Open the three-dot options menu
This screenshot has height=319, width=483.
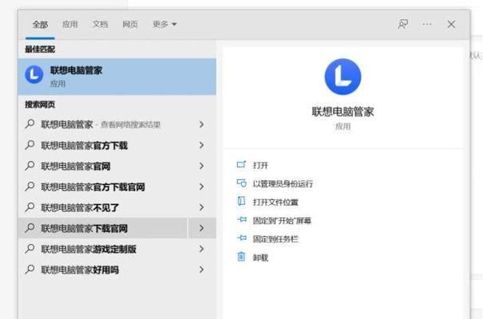pos(427,24)
